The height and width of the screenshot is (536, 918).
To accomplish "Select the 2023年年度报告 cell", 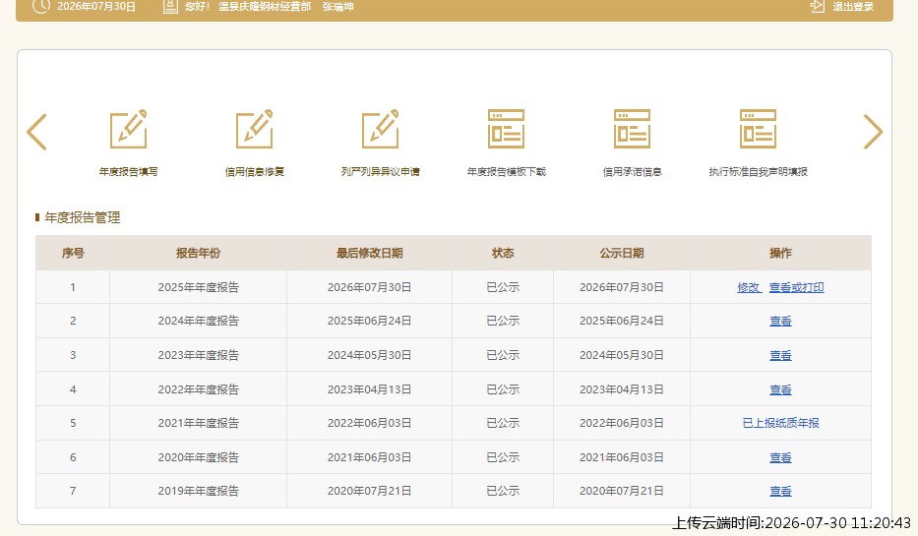I will [x=198, y=355].
